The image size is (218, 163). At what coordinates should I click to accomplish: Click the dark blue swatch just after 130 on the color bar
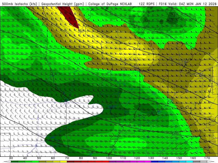155,162
